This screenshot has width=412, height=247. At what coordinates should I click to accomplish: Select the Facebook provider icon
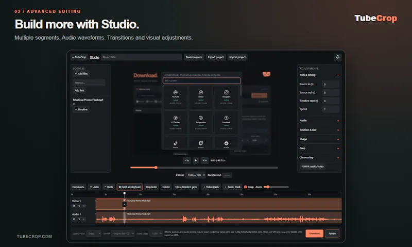click(x=226, y=118)
